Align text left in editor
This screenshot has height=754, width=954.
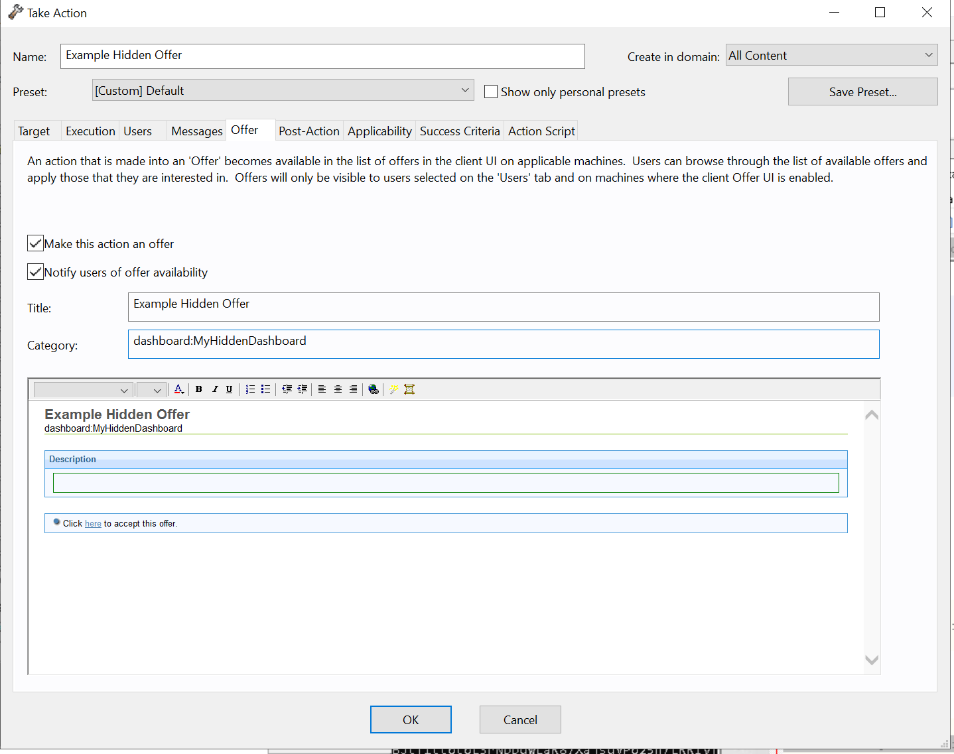pyautogui.click(x=322, y=389)
